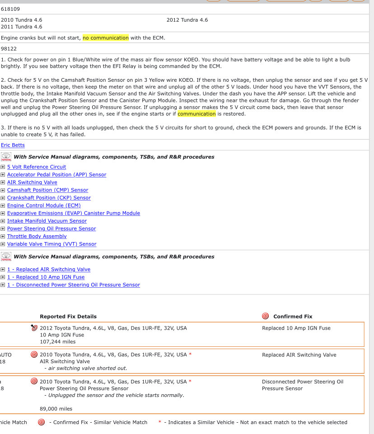Click the highlighted 'no communication' phrase

click(x=106, y=37)
